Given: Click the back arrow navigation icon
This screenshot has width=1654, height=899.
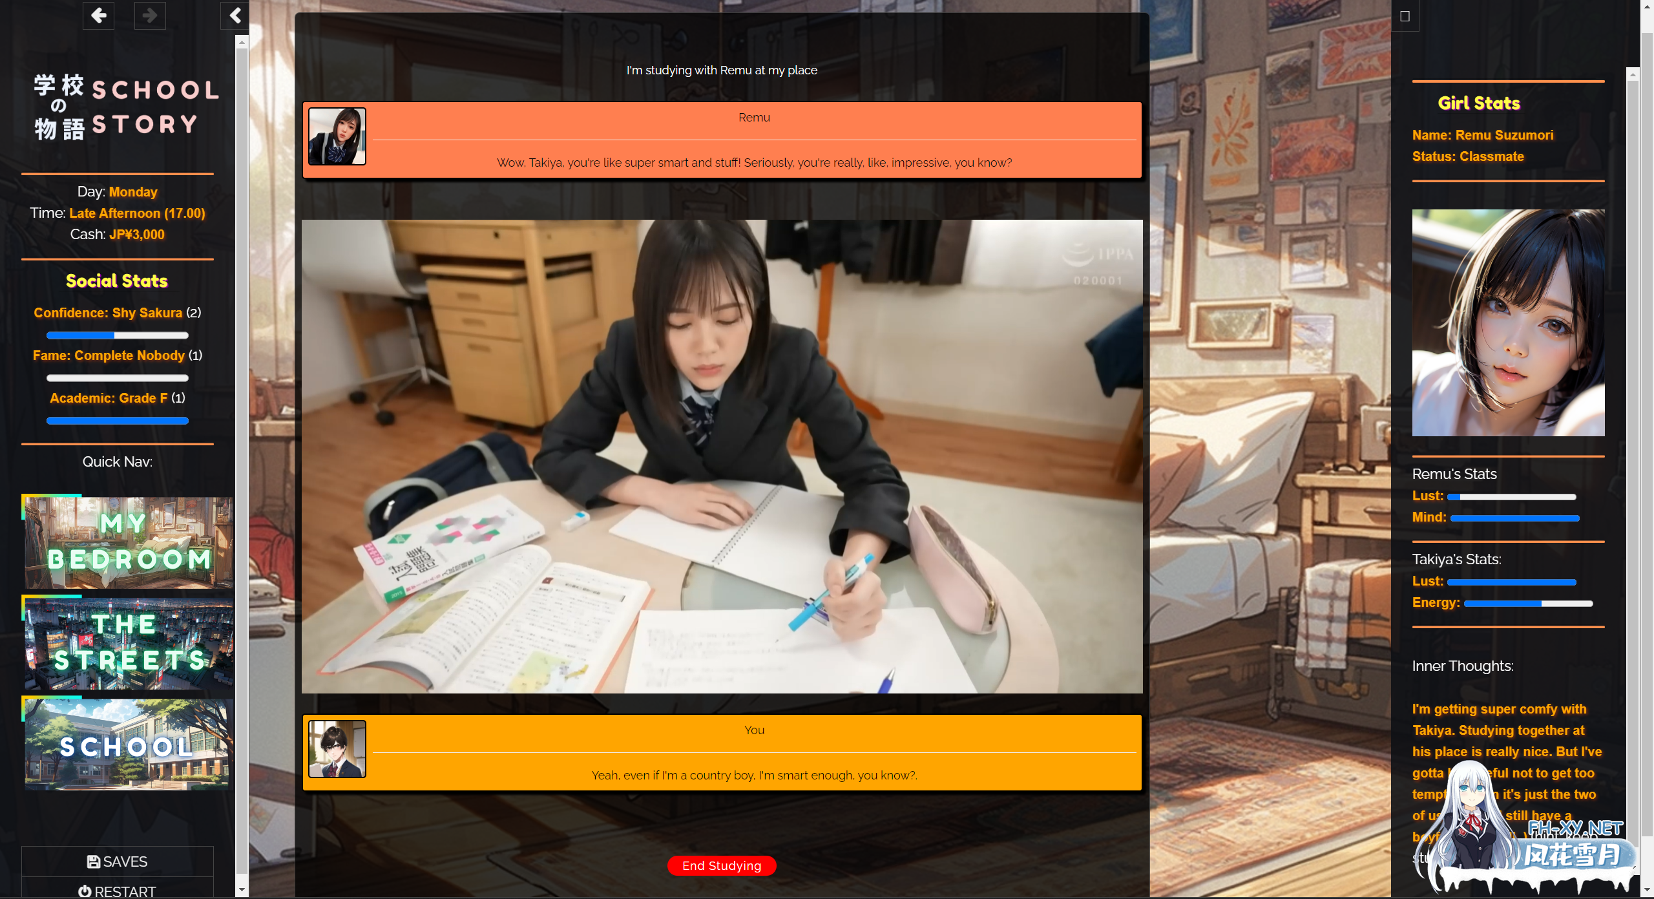Looking at the screenshot, I should [98, 16].
